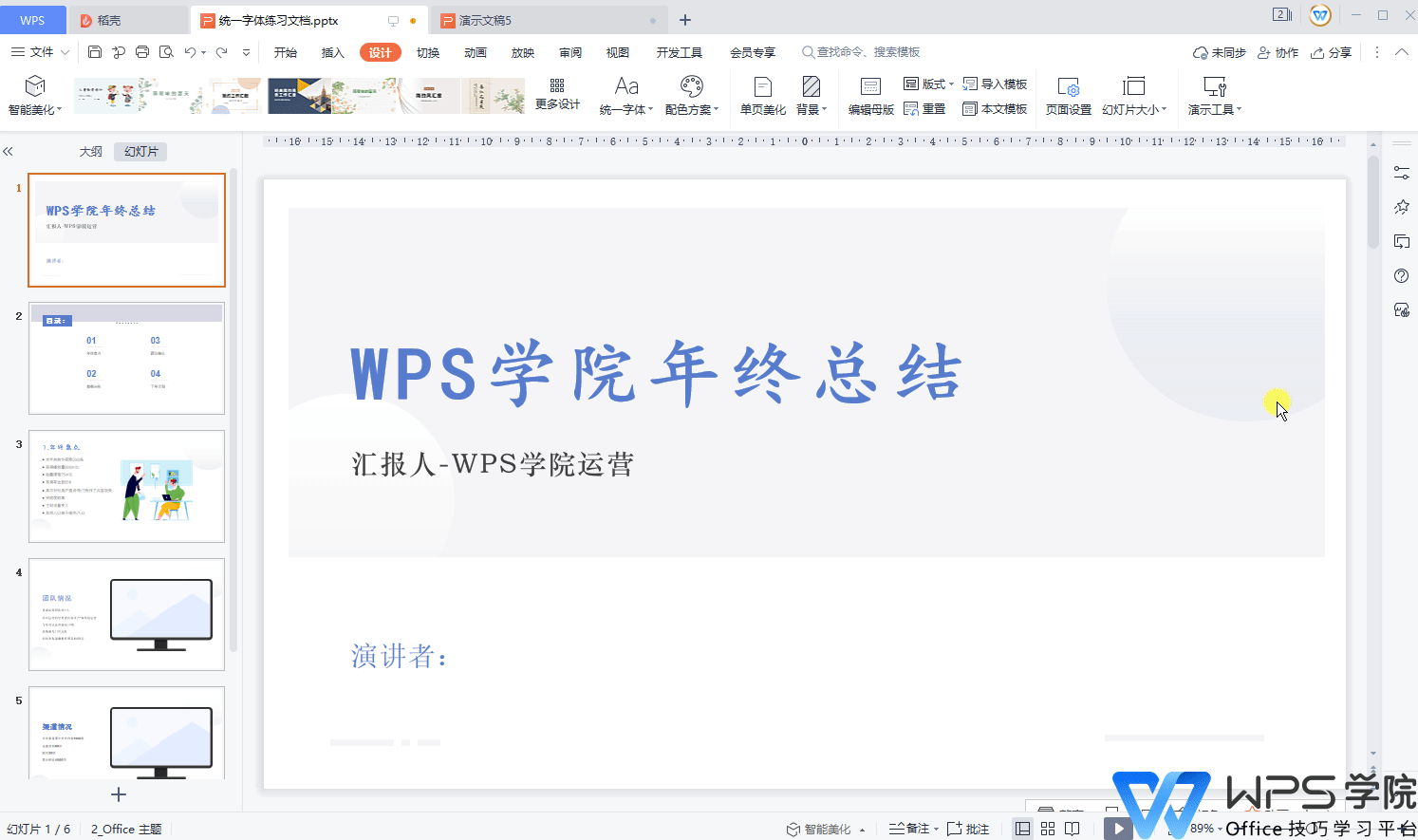Click the Save icon in quick access toolbar

click(95, 52)
